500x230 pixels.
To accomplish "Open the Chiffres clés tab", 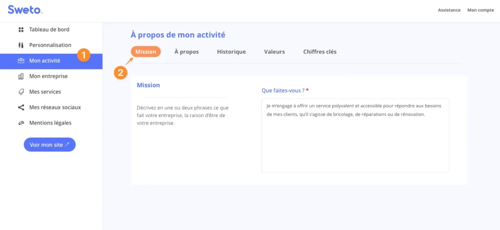I will coord(319,52).
